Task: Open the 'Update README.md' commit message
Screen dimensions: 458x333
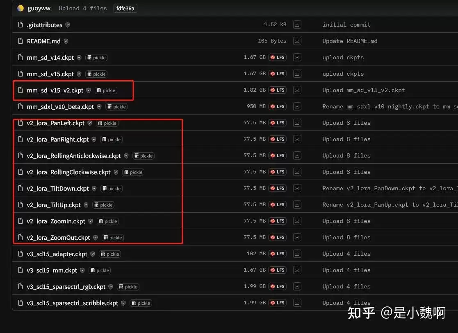Action: point(350,41)
